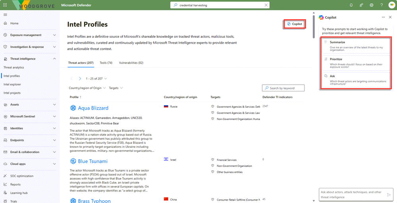Viewport: 397px width, 203px height.
Task: Click the Blue Tsunami profile icon
Action: 73,161
